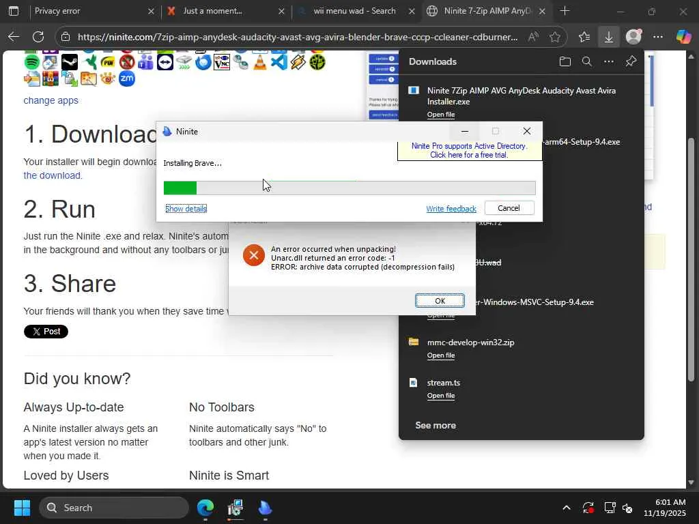Click the Spotify icon on the Ninite page
699x524 pixels.
pos(31,62)
